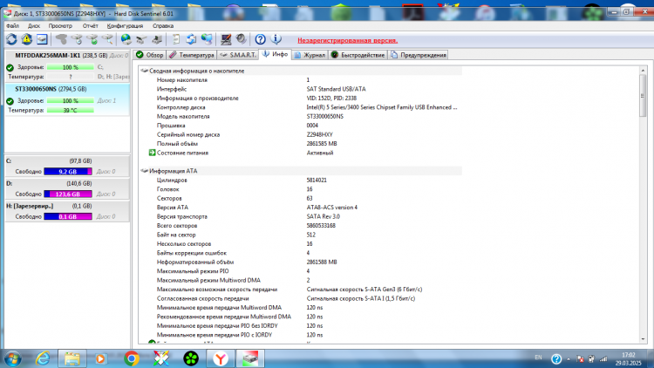
Task: Click the Refresh disk data toolbar icon
Action: (x=11, y=39)
